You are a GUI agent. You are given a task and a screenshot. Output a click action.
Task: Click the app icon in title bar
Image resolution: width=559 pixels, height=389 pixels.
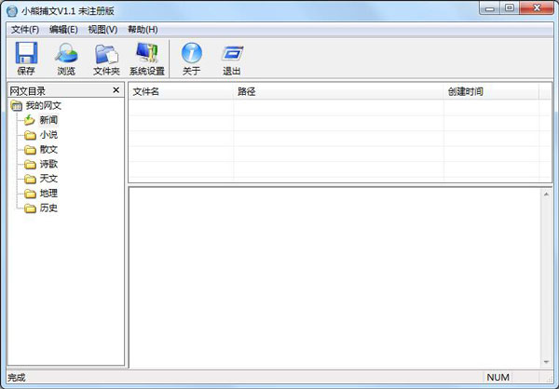[x=12, y=11]
